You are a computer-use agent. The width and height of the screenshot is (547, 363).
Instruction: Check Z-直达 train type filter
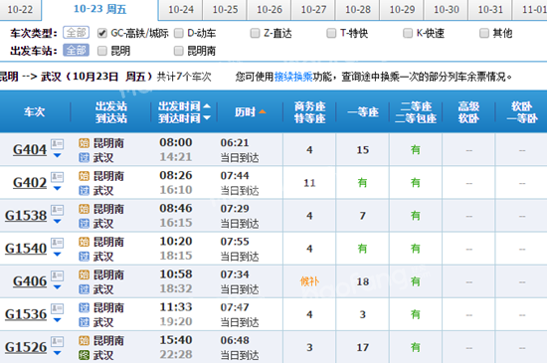[255, 33]
